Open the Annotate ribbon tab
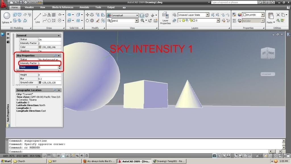The width and height of the screenshot is (291, 164). pyautogui.click(x=84, y=7)
